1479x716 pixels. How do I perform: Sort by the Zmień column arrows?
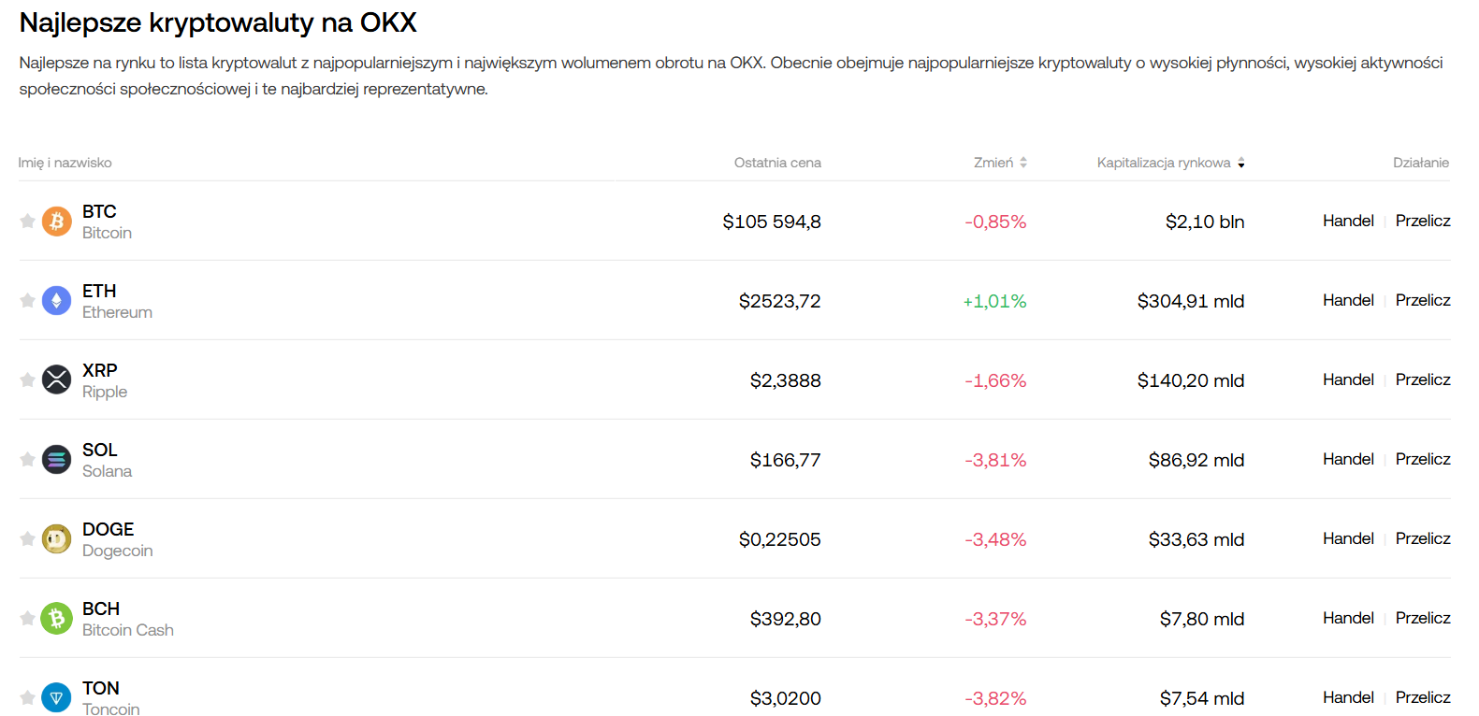1023,163
